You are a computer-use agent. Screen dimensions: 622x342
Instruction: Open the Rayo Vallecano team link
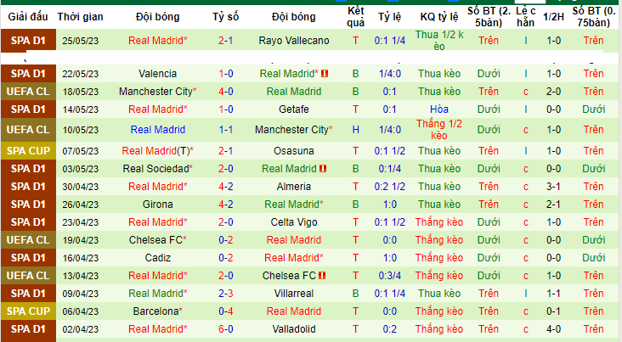[x=294, y=41]
